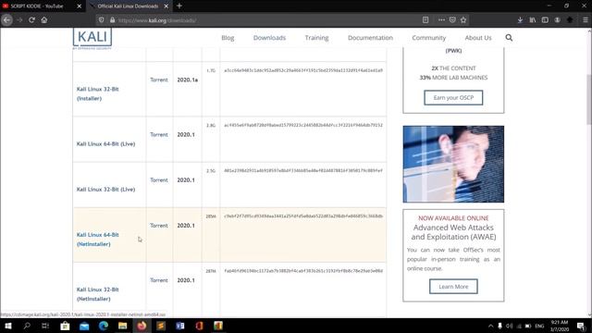The height and width of the screenshot is (333, 592).
Task: Open the Community navigation item
Action: (x=429, y=38)
